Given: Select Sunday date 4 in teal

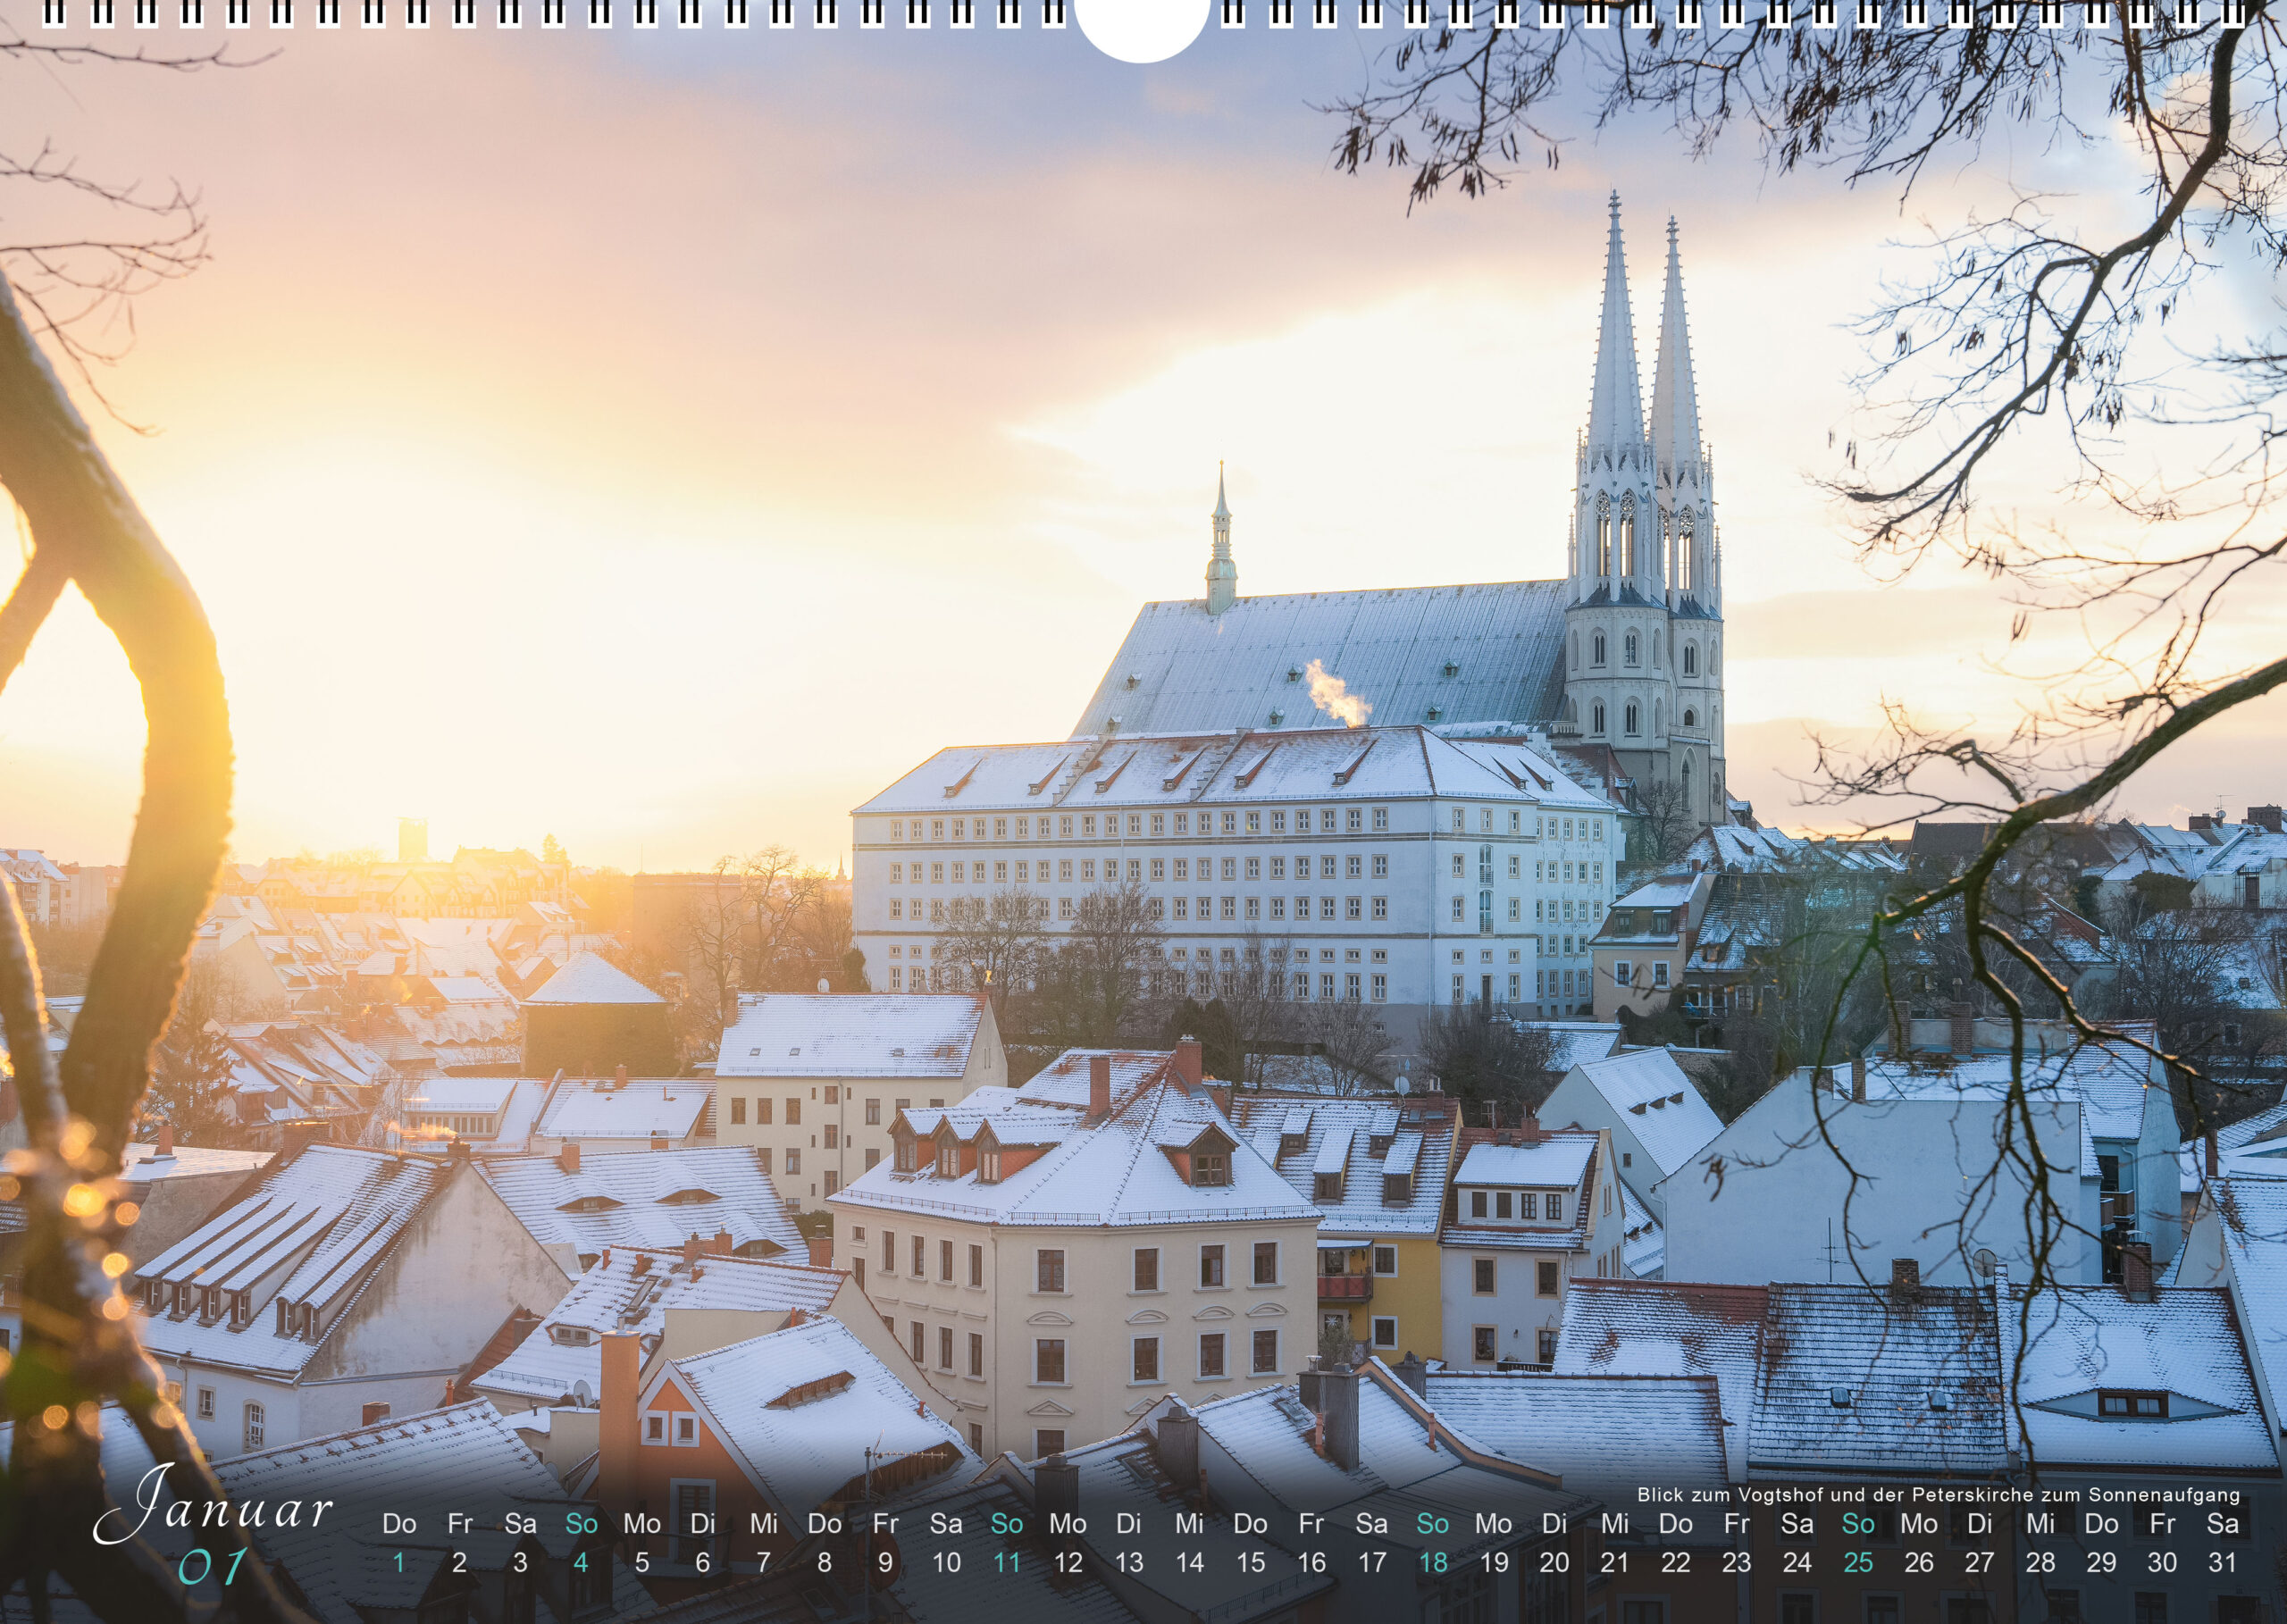Looking at the screenshot, I should (x=581, y=1562).
